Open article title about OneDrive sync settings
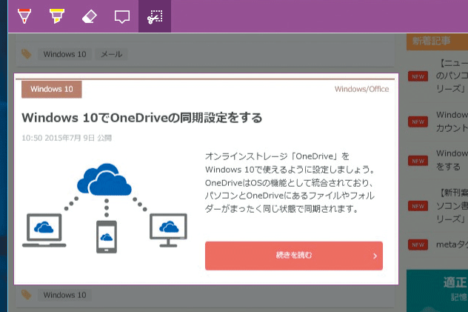This screenshot has width=468, height=312. click(141, 118)
